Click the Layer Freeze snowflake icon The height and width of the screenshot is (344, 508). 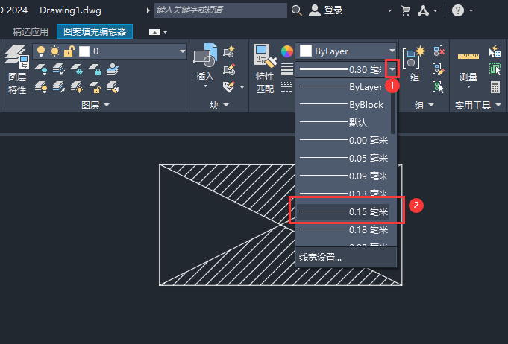point(77,69)
